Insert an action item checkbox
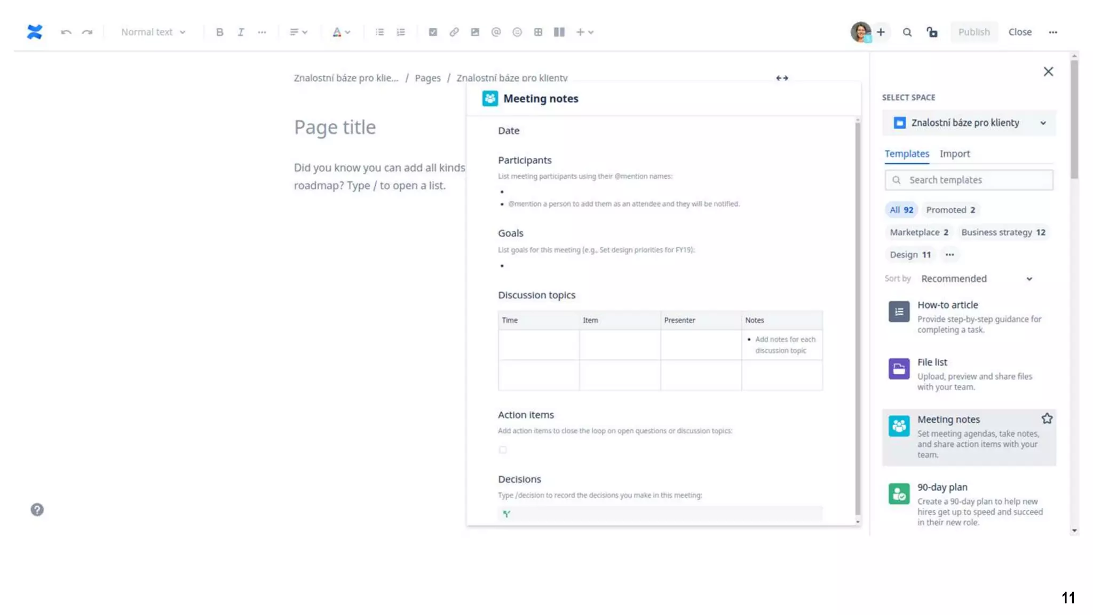The height and width of the screenshot is (615, 1093). (433, 32)
